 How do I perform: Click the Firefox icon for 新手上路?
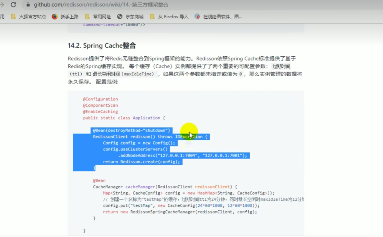(55, 16)
